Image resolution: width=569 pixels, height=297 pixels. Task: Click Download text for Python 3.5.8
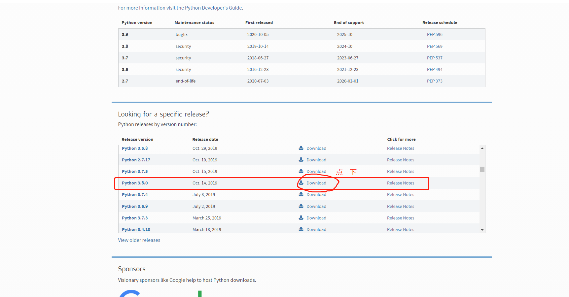(x=316, y=148)
